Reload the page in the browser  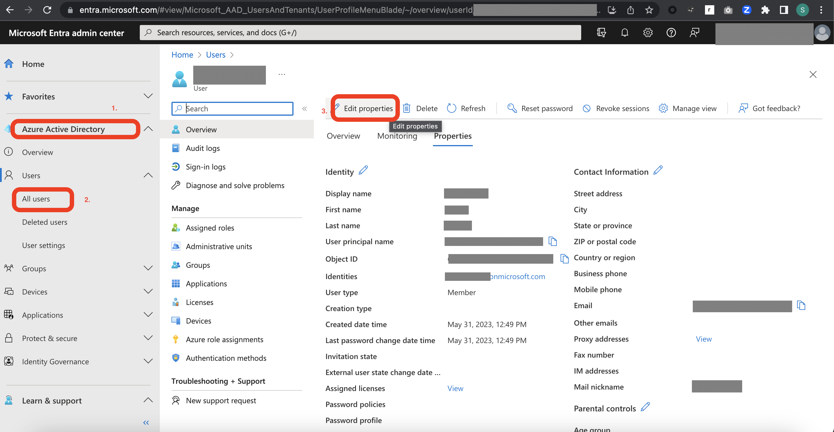tap(47, 10)
